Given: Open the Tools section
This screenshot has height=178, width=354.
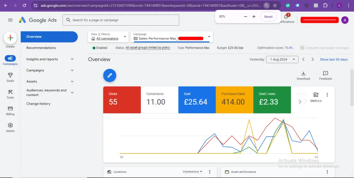Looking at the screenshot, I should pos(10,94).
